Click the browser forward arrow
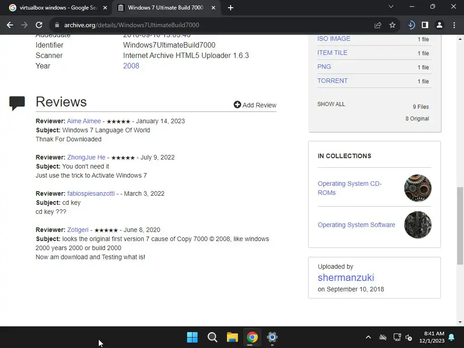Screen dimensions: 464x348 tap(24, 25)
